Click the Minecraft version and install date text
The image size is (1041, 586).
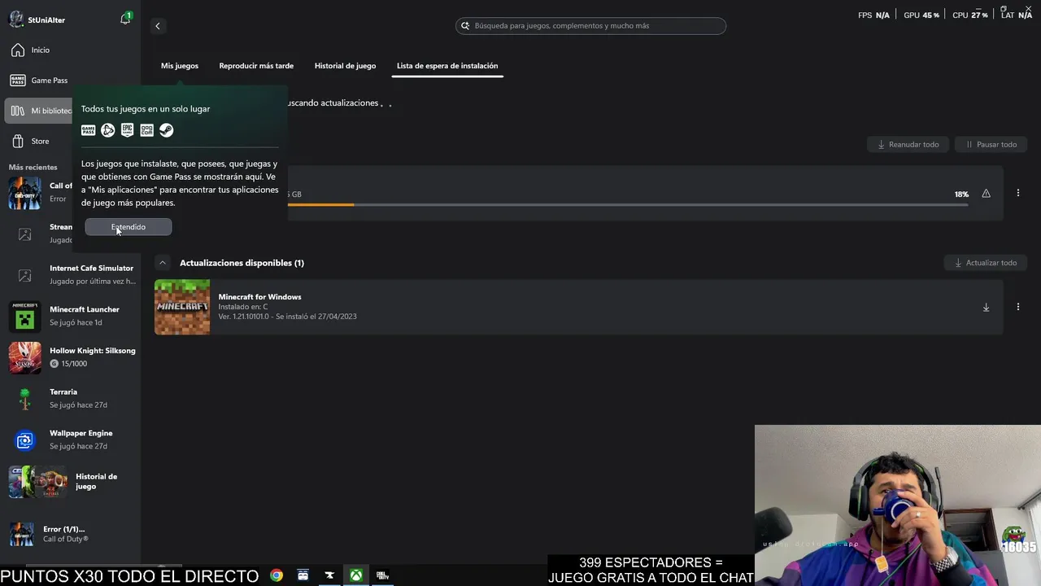[x=287, y=317]
